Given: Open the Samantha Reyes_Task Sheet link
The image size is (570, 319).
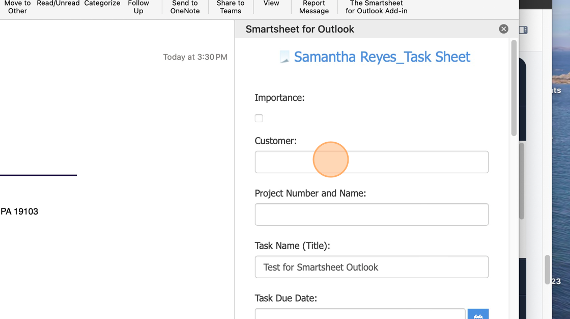Looking at the screenshot, I should coord(382,57).
